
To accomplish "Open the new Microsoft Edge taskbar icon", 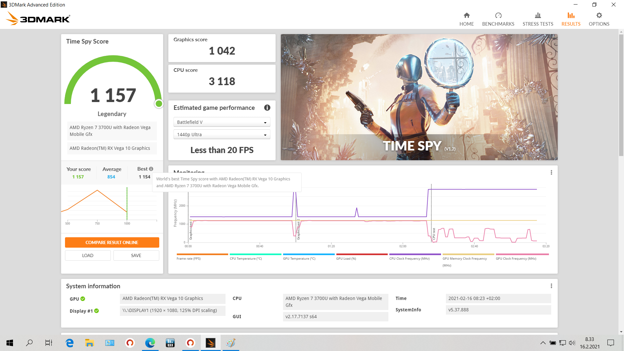I will 150,343.
